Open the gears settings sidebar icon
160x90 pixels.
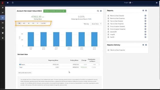pos(3,28)
